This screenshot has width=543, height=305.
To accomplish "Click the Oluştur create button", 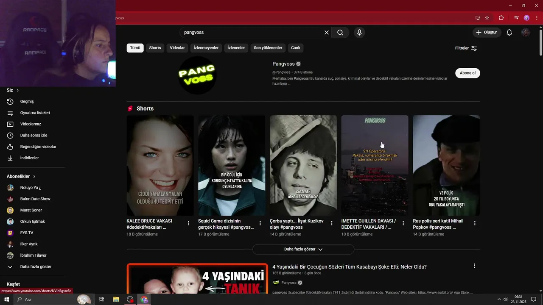I will 487,32.
